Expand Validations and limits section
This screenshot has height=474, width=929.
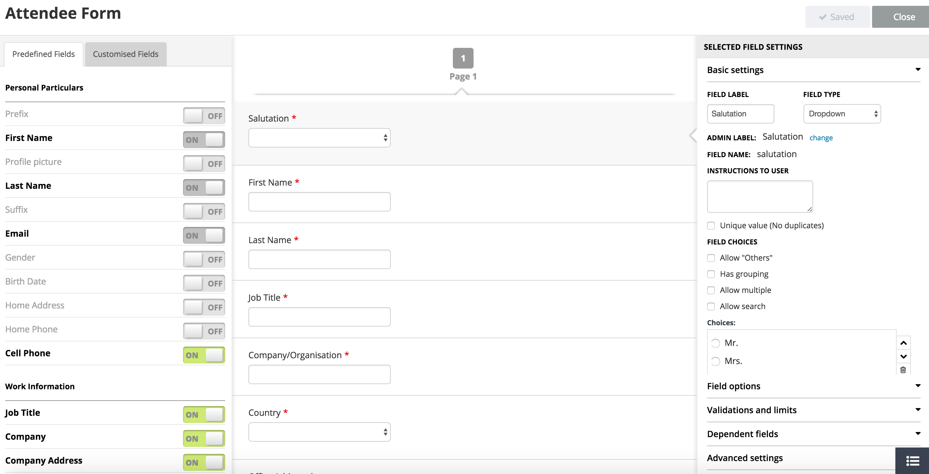[918, 409]
